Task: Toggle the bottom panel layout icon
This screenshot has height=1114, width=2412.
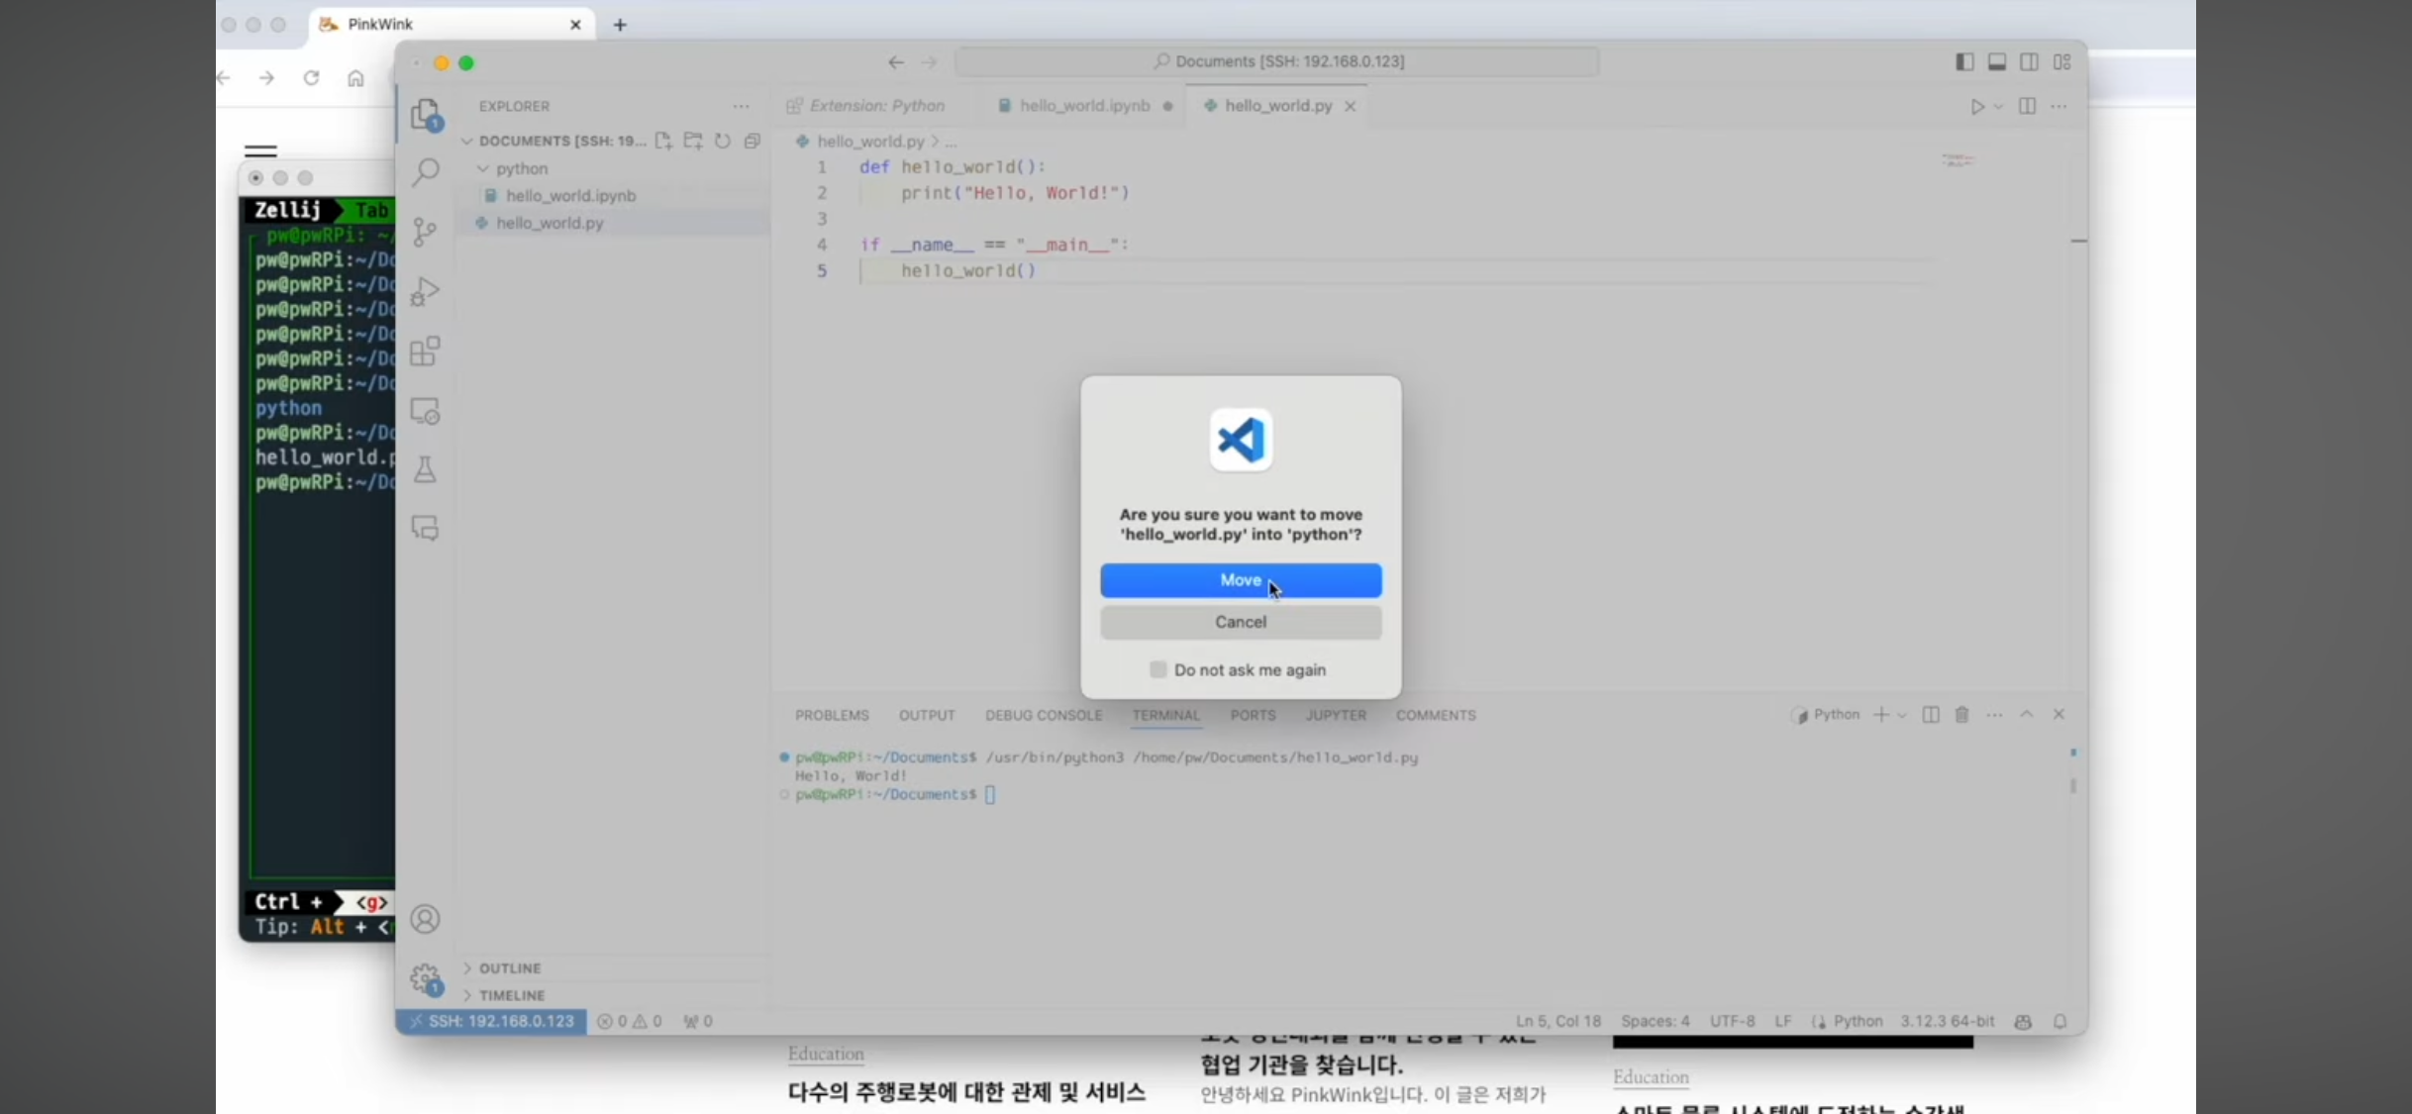Action: [x=1997, y=61]
